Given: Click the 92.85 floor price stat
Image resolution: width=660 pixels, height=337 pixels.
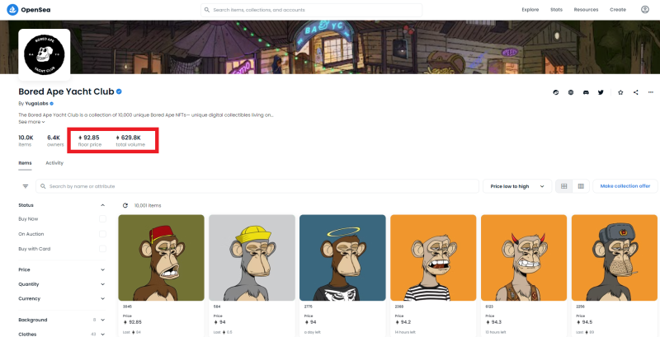Looking at the screenshot, I should 89,141.
